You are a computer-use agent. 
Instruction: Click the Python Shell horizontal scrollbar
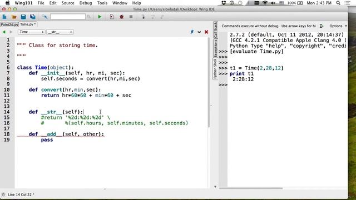click(x=251, y=188)
